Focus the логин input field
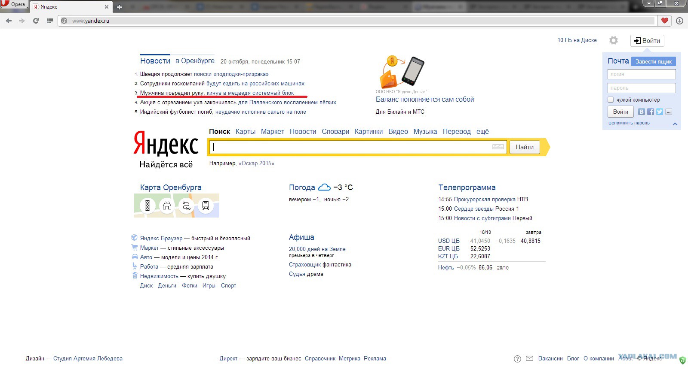The image size is (688, 369). 642,74
